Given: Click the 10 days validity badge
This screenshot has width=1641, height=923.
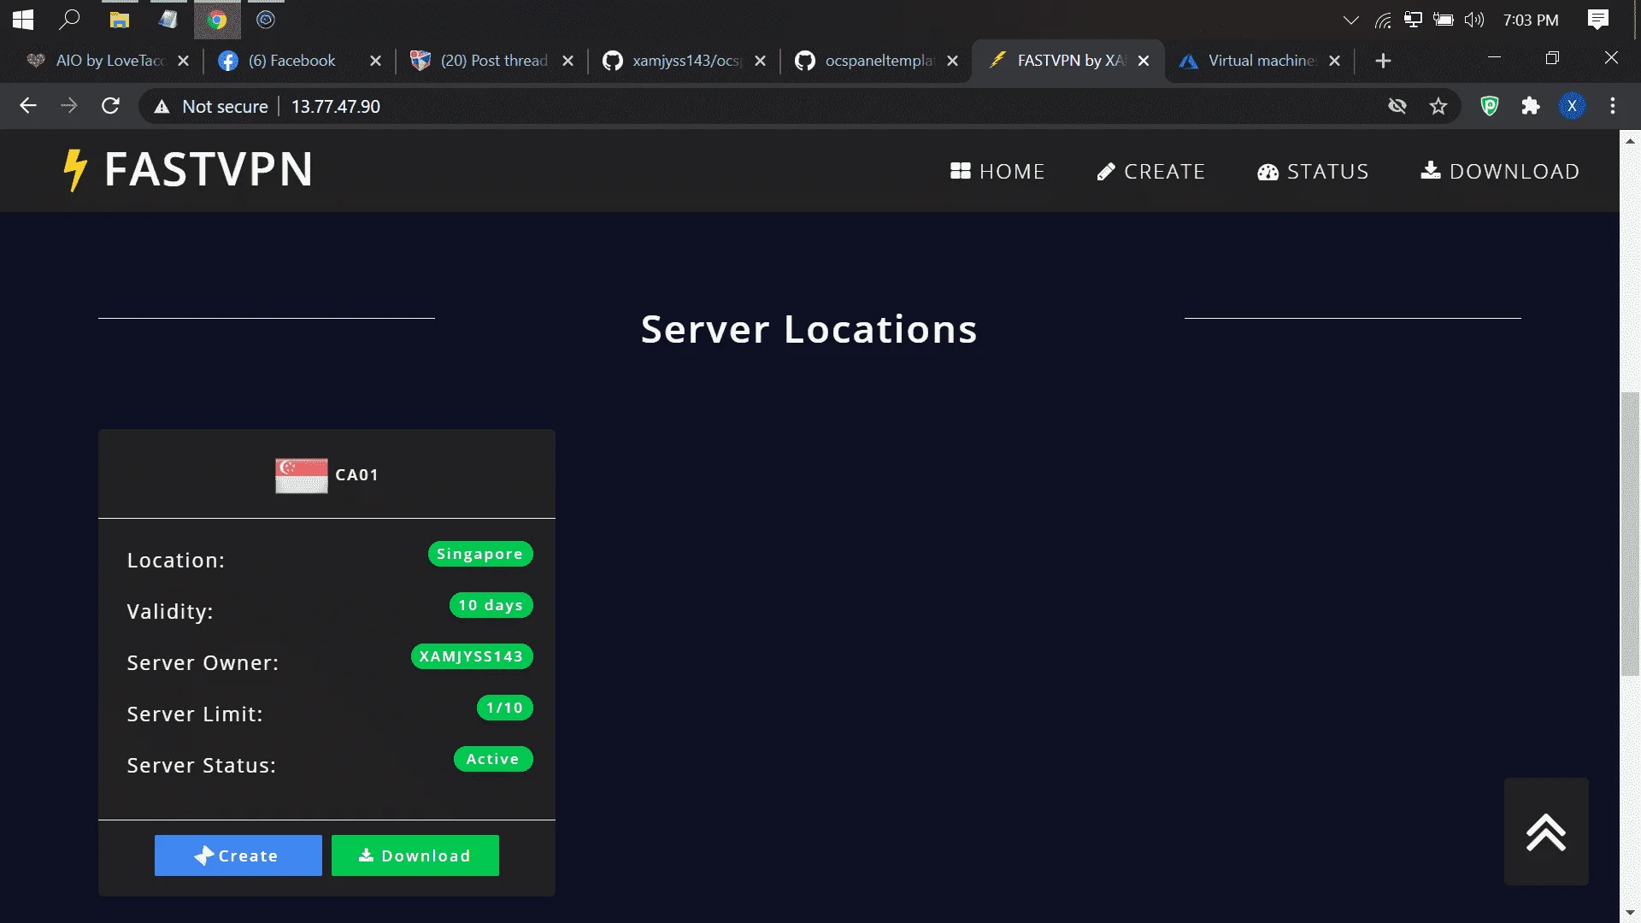Looking at the screenshot, I should point(491,605).
